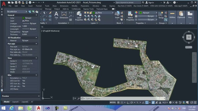Click the status bar customization menu icon

pyautogui.click(x=195, y=102)
